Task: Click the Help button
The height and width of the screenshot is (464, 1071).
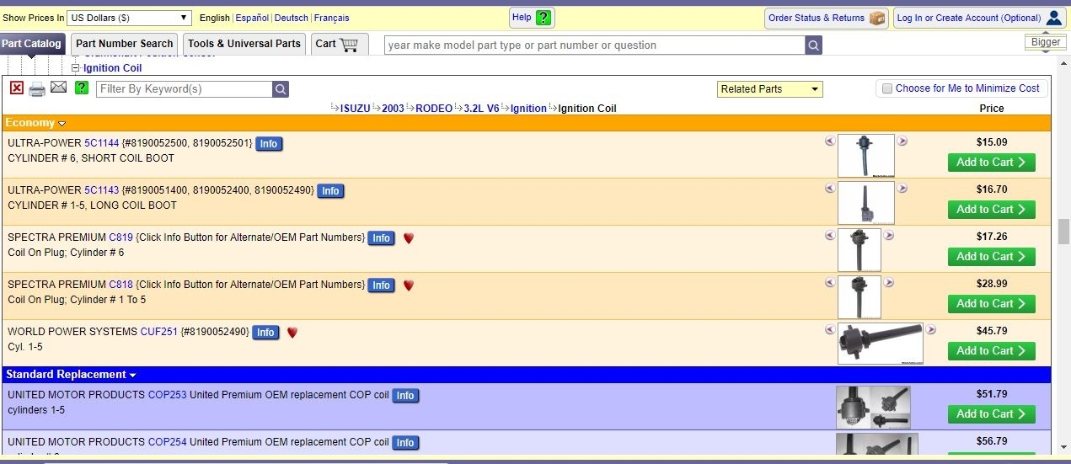Action: [x=532, y=18]
